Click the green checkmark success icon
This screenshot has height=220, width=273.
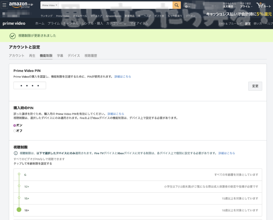[13, 36]
